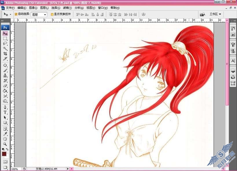Open the status bar info arrow menu
237x171 pixels.
(68, 169)
